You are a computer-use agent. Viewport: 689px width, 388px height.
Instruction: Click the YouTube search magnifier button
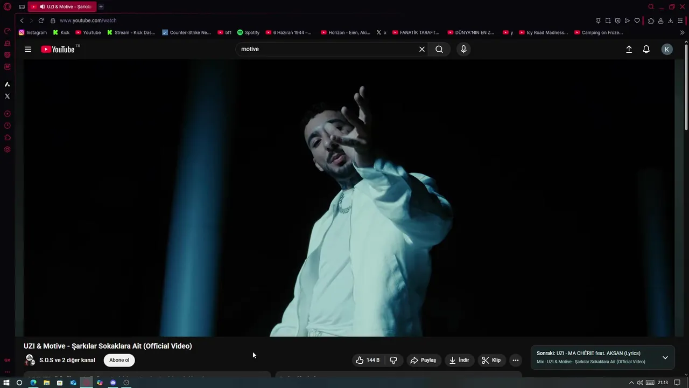click(439, 49)
